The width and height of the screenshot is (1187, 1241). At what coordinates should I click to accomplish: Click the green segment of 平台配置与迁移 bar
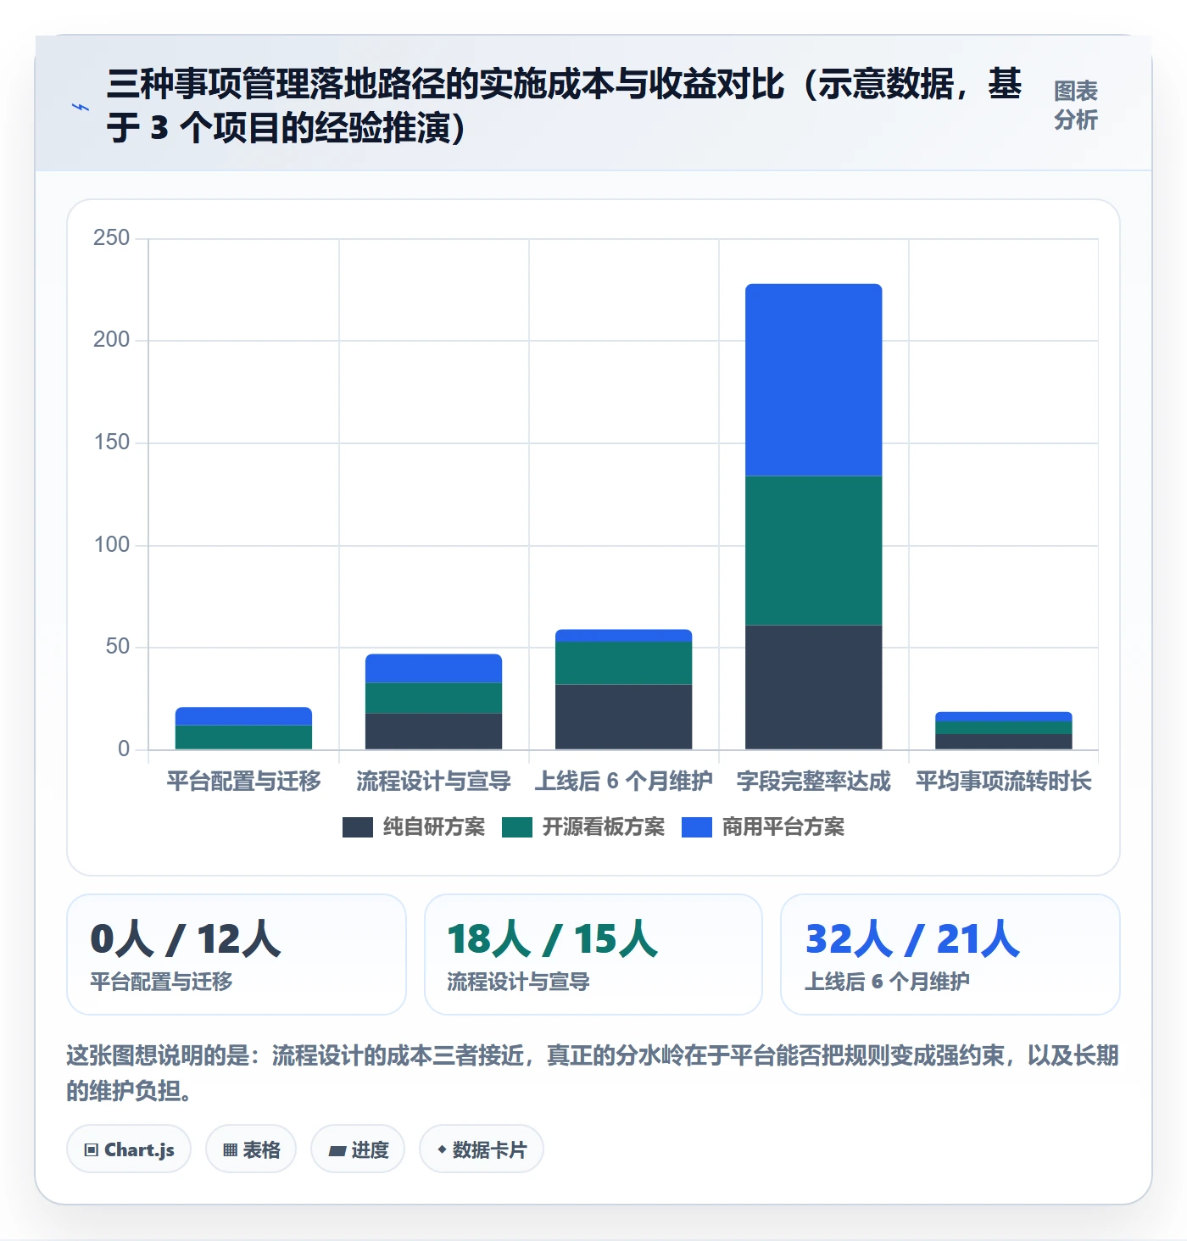coord(244,737)
